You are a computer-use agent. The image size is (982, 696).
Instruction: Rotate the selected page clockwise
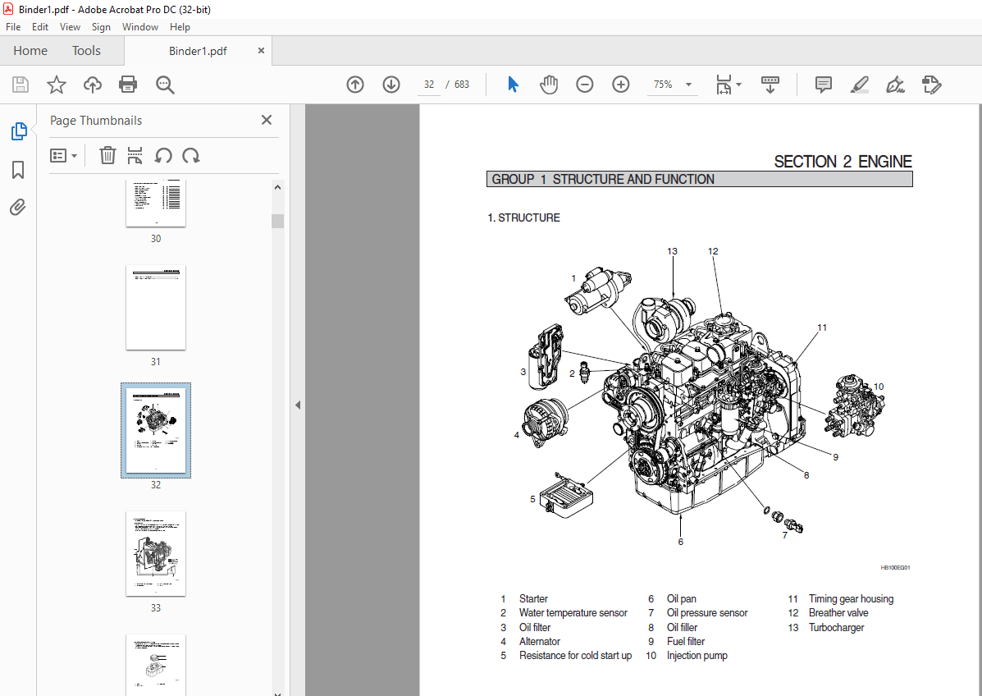pos(191,155)
